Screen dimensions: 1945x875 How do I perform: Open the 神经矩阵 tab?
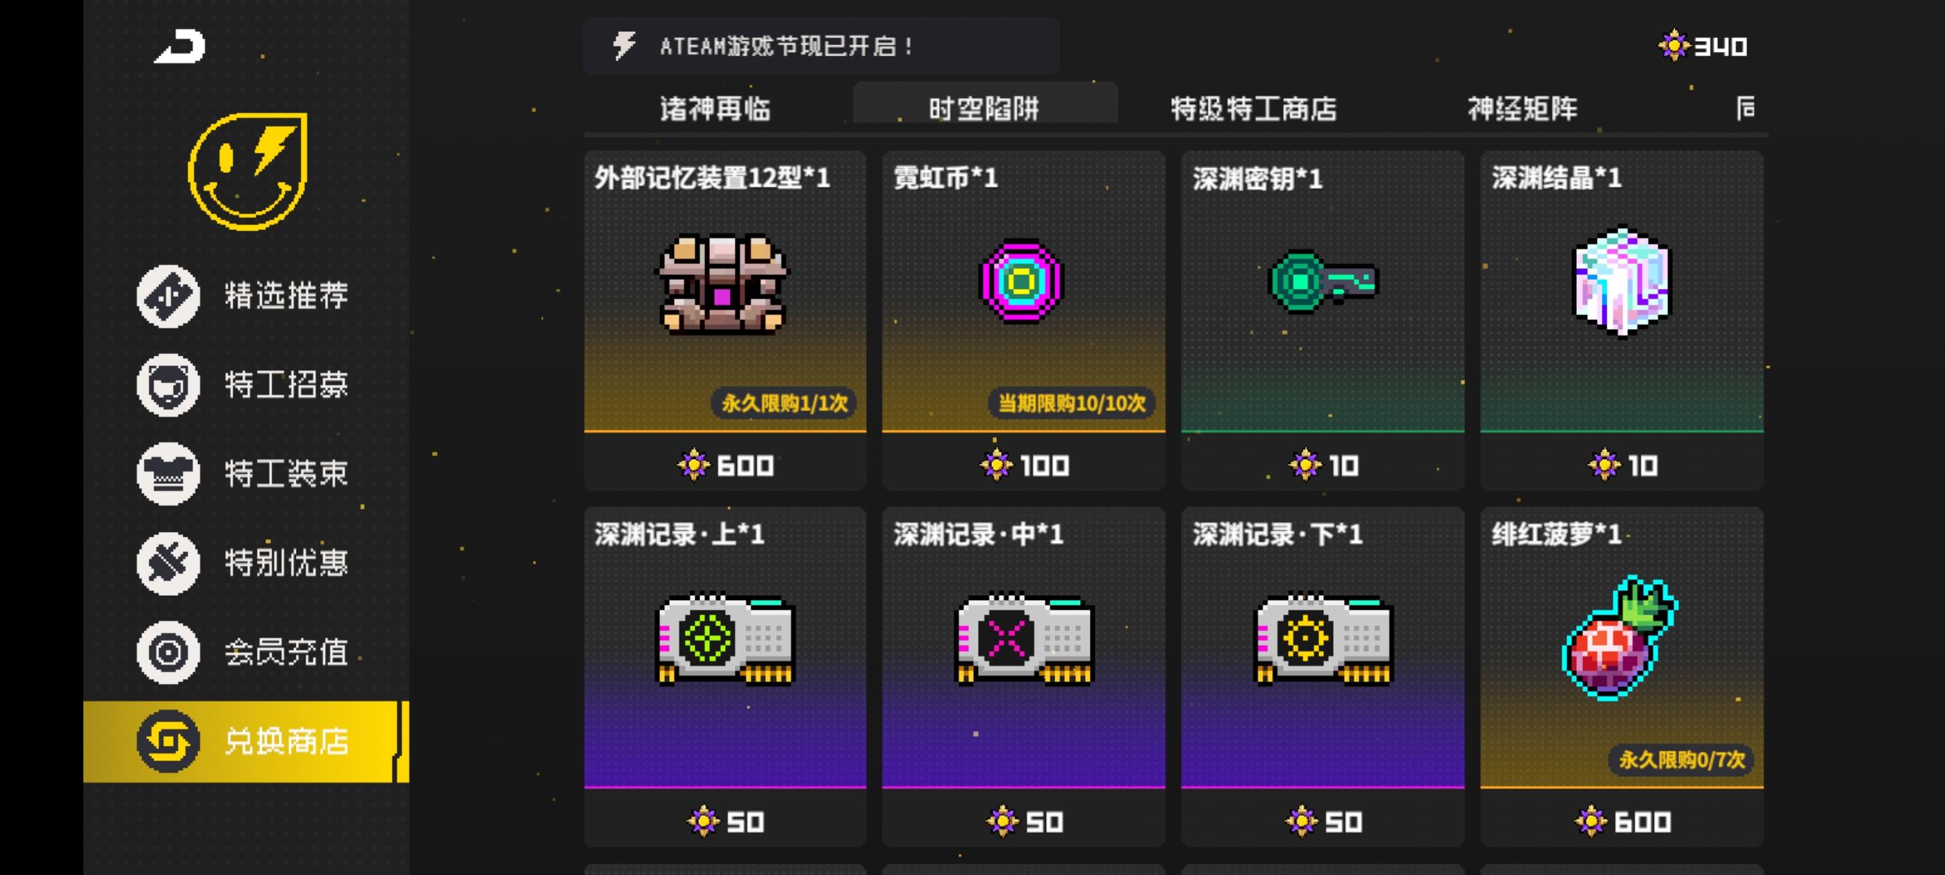tap(1522, 109)
